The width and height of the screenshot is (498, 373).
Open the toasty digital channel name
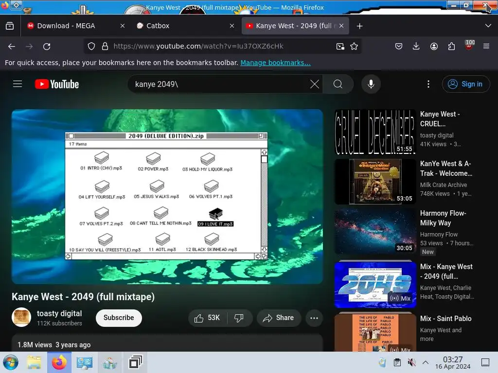coord(59,313)
